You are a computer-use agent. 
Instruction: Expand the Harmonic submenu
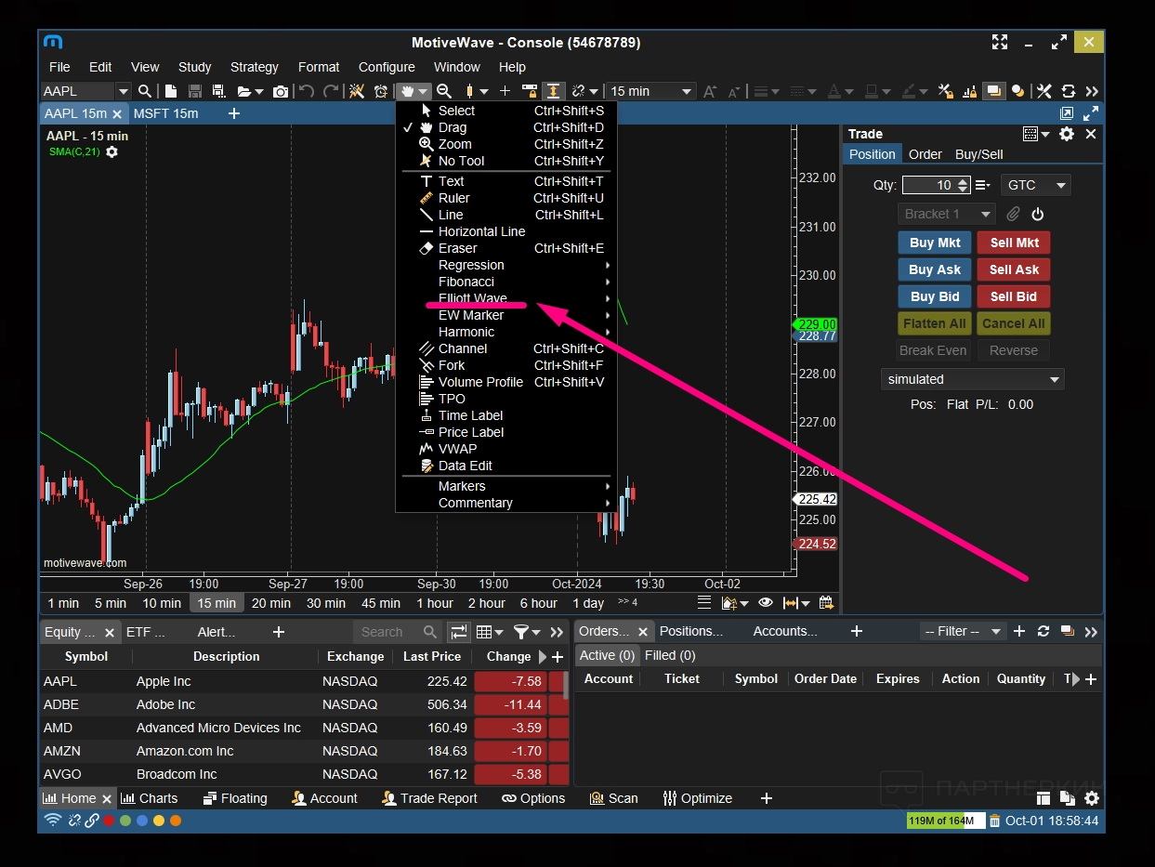[x=506, y=332]
